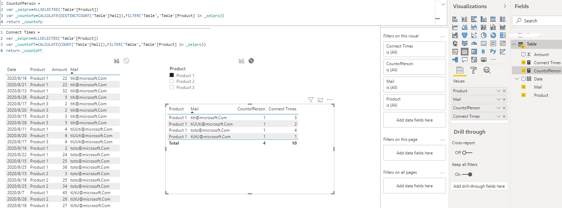This screenshot has width=562, height=208.
Task: Select the clustered column chart visual
Action: [483, 19]
